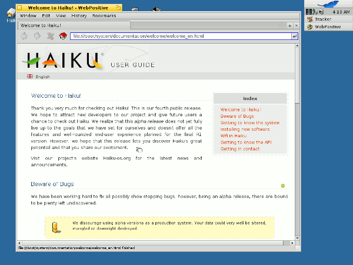
Task: Click the yellow close box in the title tab
Action: coord(19,8)
